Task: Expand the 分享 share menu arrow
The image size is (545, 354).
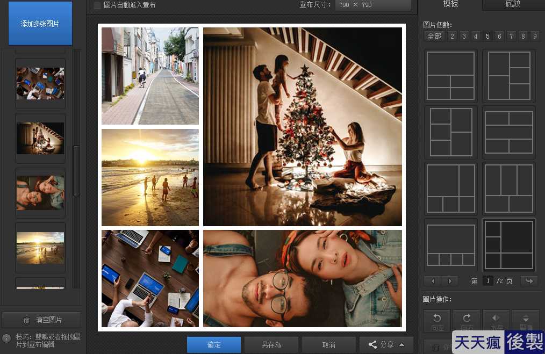Action: pos(402,345)
